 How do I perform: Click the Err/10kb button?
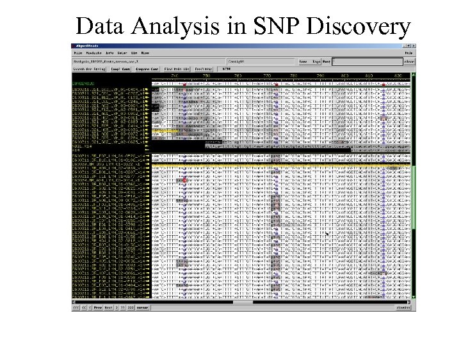coord(204,69)
